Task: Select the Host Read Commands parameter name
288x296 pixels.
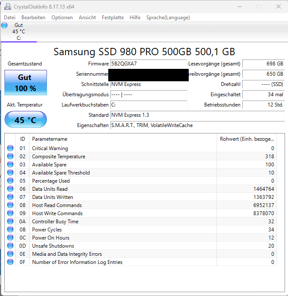Action: click(57, 205)
